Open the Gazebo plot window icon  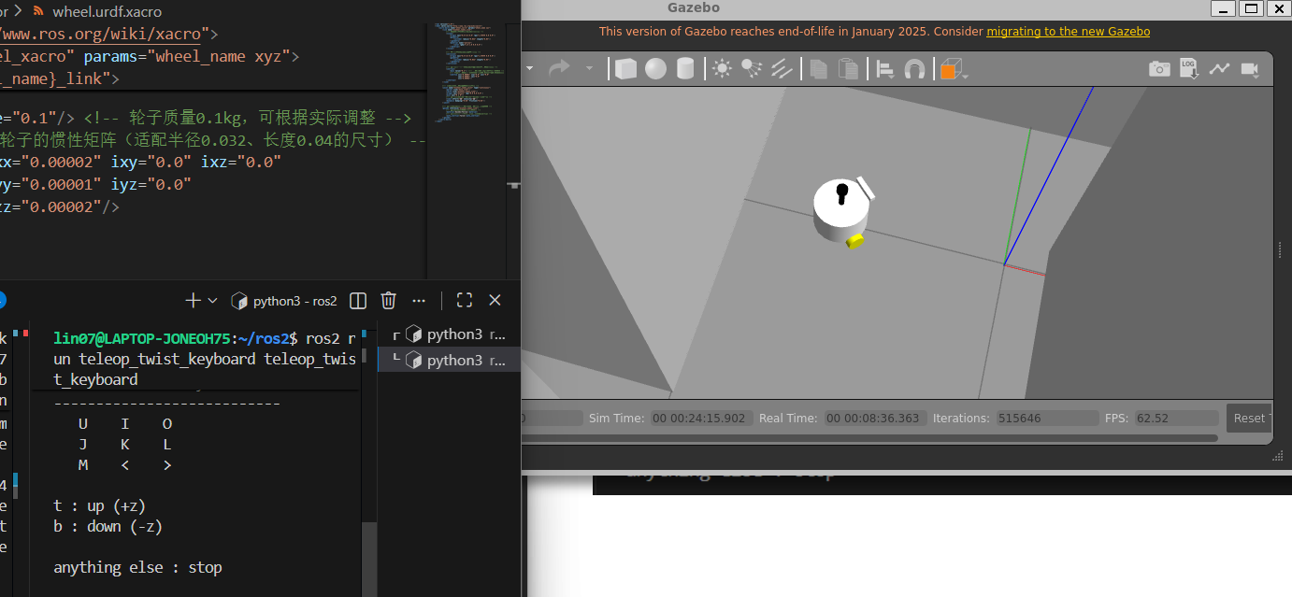1219,69
